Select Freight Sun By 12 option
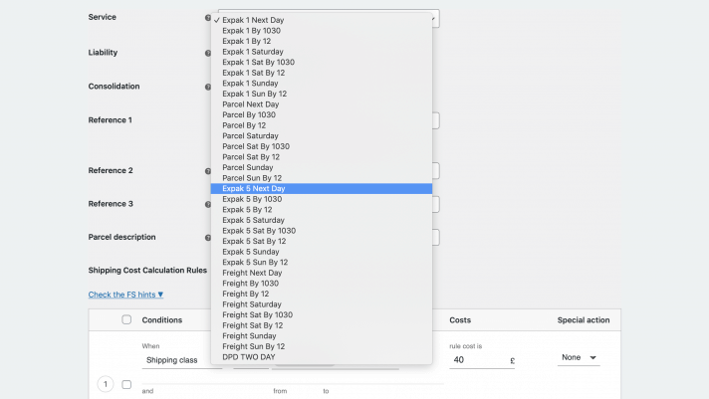This screenshot has width=709, height=399. (253, 345)
